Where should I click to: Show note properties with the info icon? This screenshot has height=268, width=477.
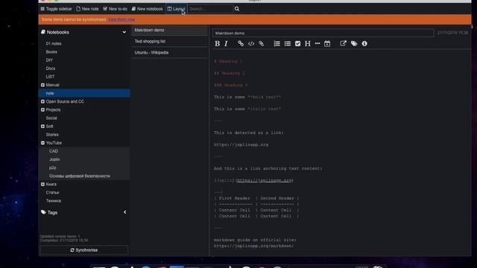[x=364, y=44]
